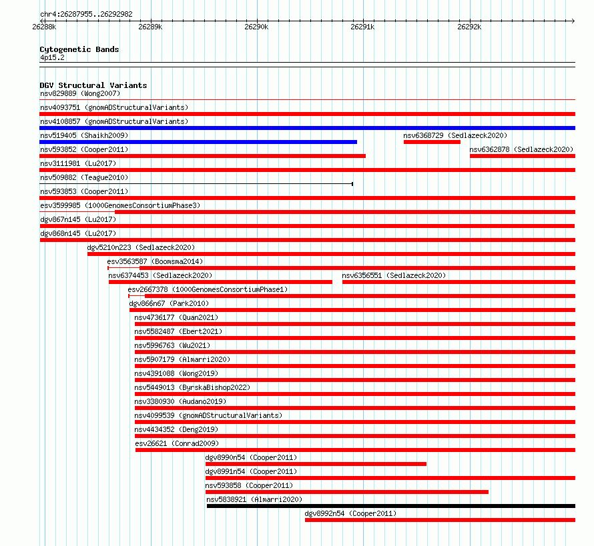This screenshot has width=594, height=546.
Task: Open esv26621 (Conrad2009) variant
Action: tap(177, 443)
